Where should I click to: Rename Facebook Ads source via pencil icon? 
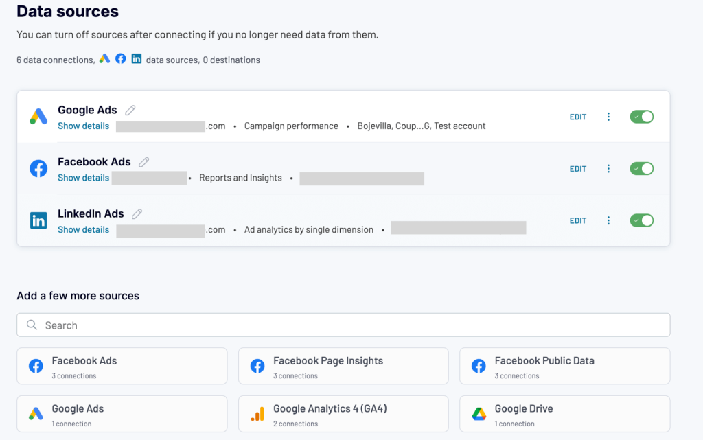point(143,162)
